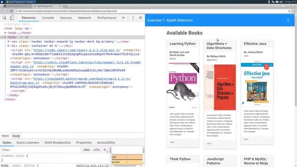Open the jquery-3.3.1.slim.min.js link
This screenshot has width=297, height=167.
[77, 50]
